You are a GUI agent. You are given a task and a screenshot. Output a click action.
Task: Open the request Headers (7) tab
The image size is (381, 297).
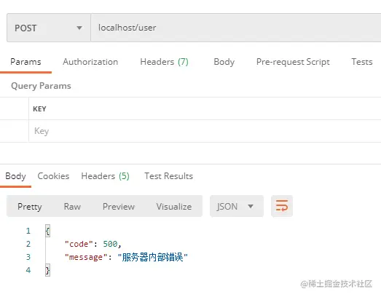pyautogui.click(x=164, y=62)
